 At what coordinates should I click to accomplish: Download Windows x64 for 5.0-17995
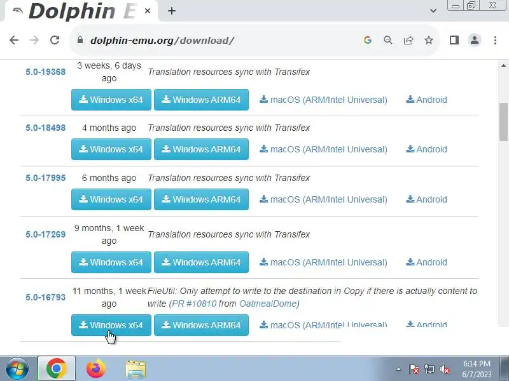(111, 199)
